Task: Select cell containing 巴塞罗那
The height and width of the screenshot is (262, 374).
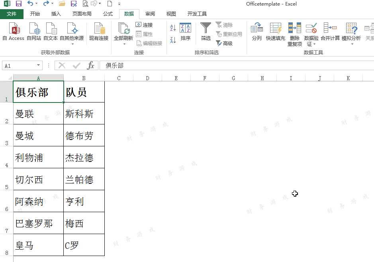Action: (38, 223)
